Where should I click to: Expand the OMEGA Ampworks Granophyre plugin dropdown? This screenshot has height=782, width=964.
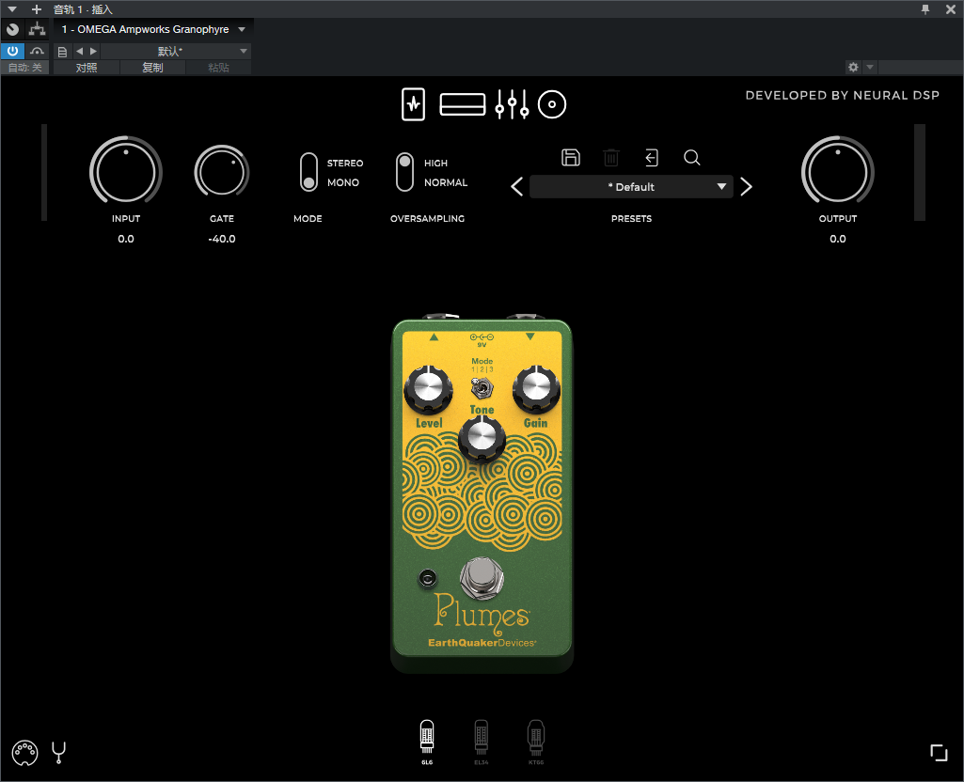pos(242,29)
